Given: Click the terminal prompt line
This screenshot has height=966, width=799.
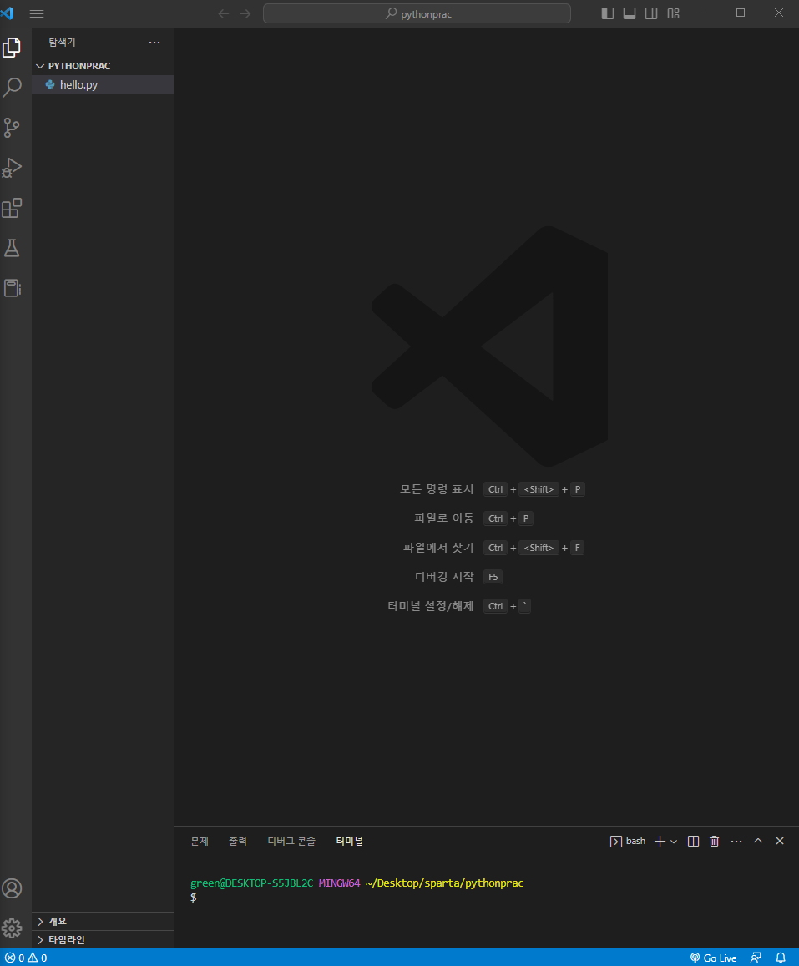Looking at the screenshot, I should [194, 898].
